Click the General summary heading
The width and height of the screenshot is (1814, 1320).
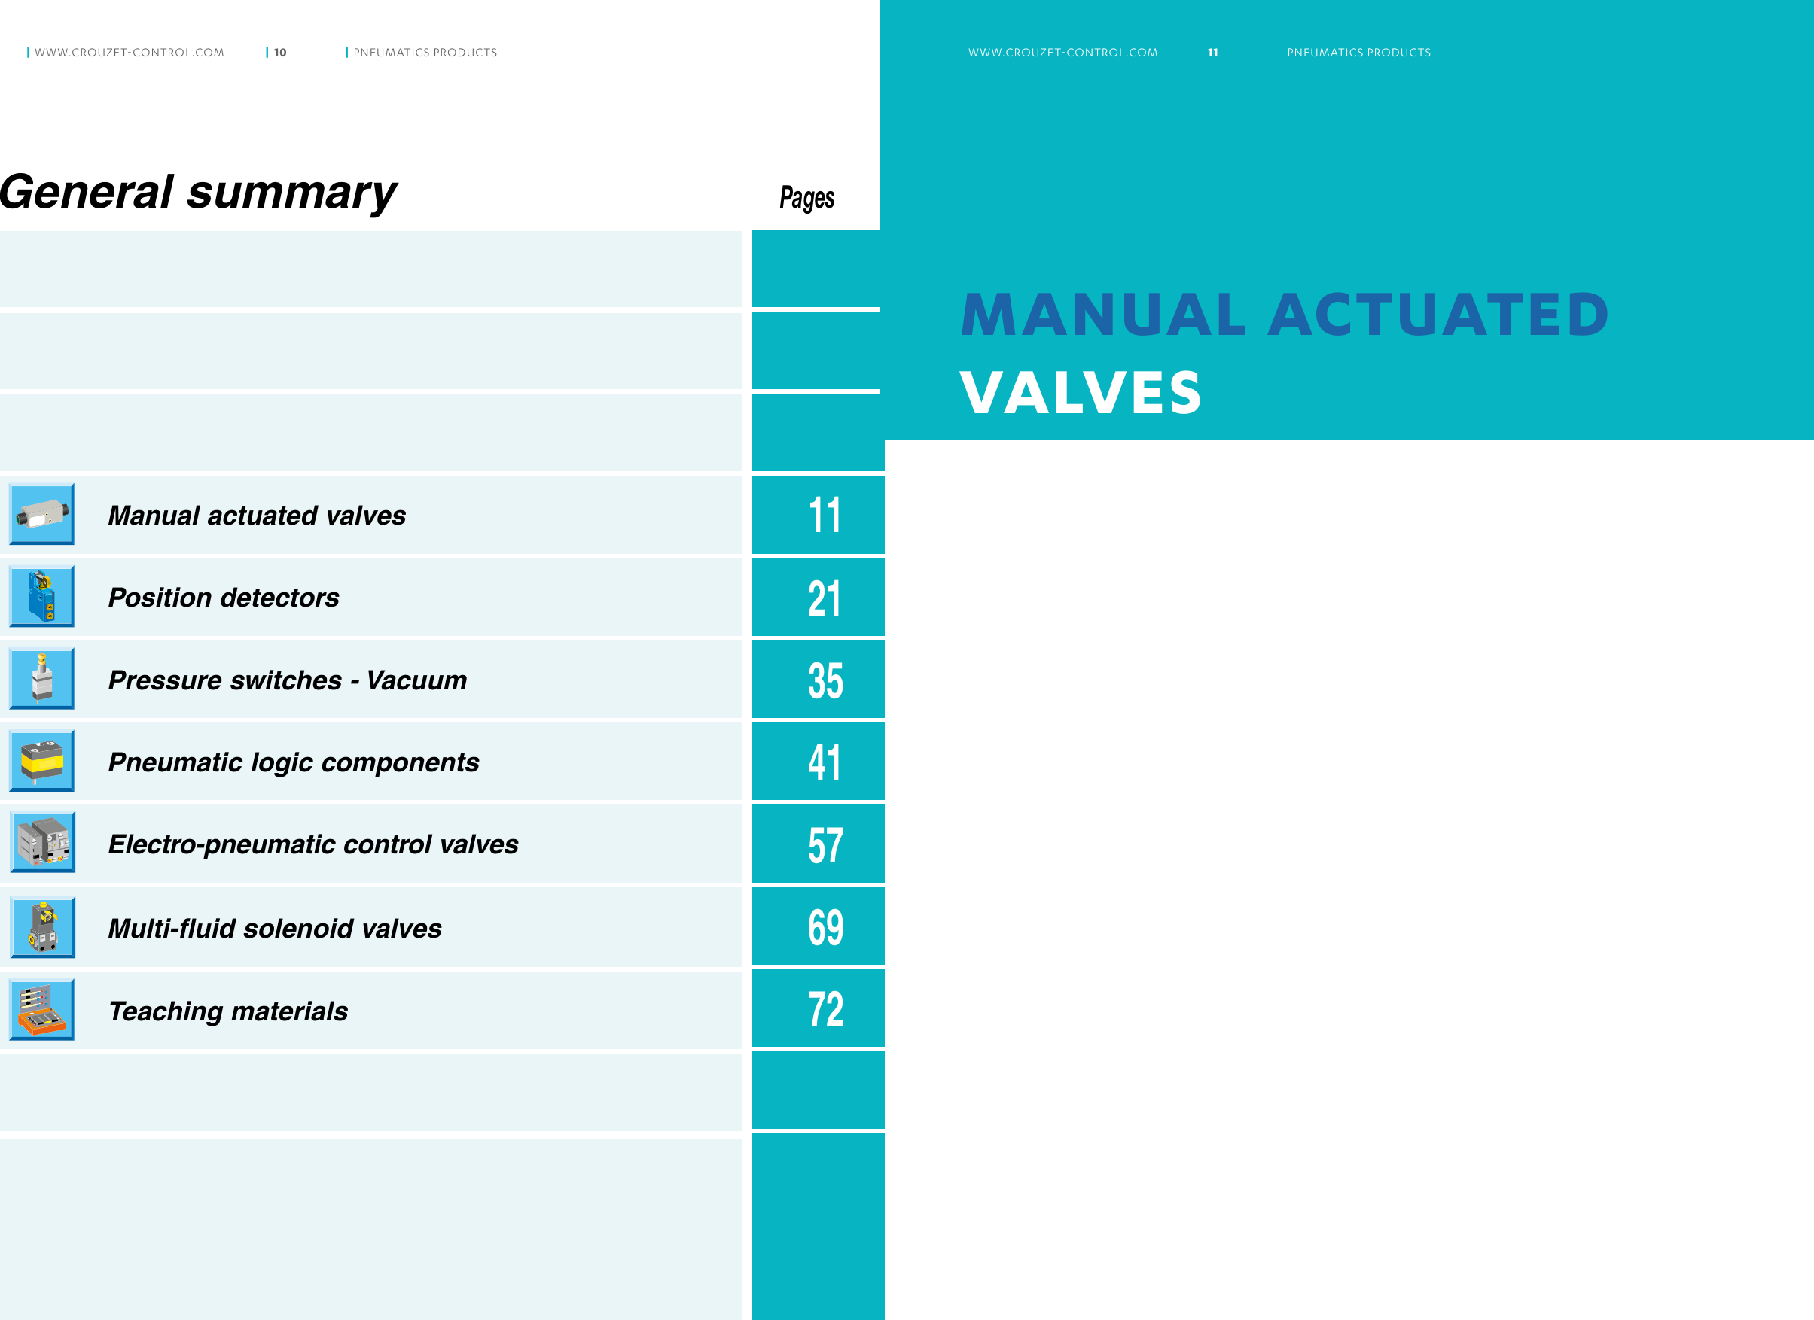197,193
